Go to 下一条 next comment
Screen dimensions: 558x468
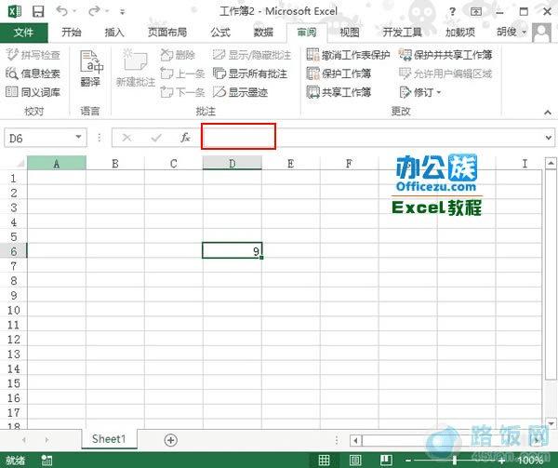tap(182, 92)
